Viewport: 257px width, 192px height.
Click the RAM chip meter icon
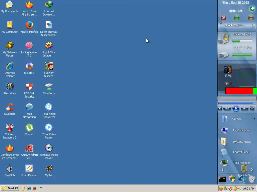pos(228,84)
